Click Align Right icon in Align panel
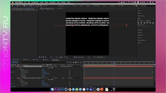Screen dimensions: 166x93 tap(144, 23)
